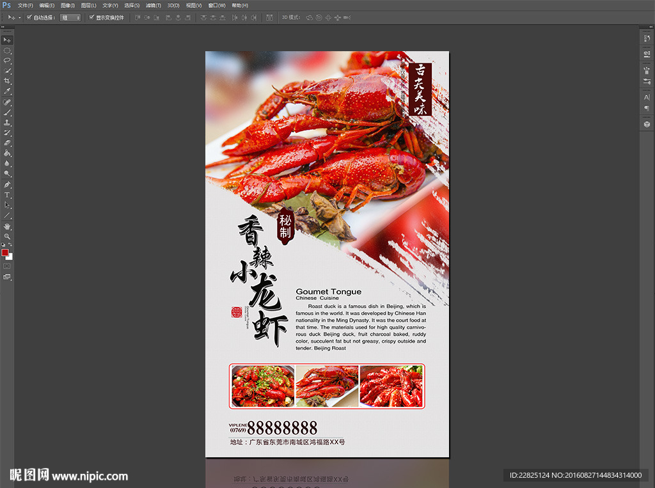Open the 帮助(H) menu

(x=240, y=5)
